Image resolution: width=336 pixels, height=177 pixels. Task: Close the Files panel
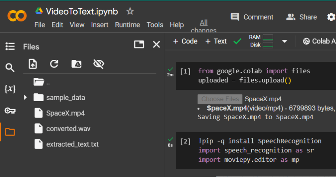156,45
